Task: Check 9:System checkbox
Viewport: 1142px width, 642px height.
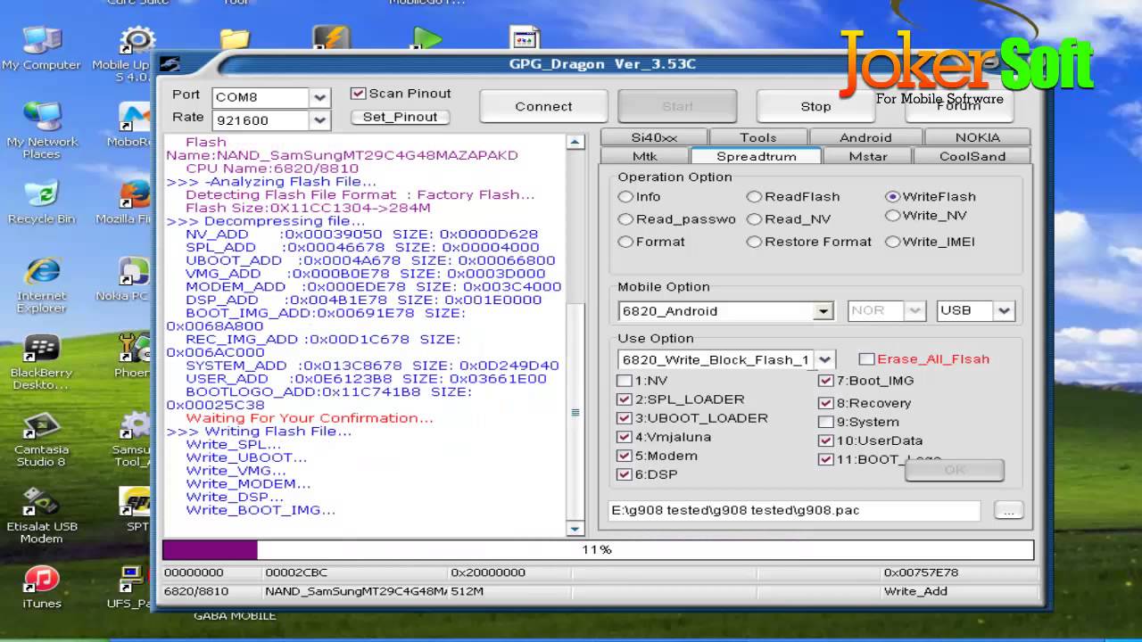Action: (x=825, y=422)
